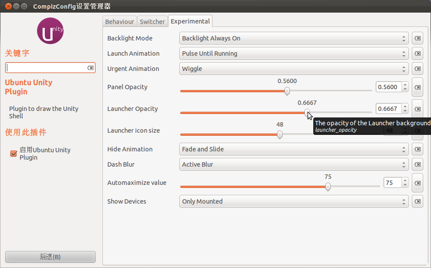Click the "使用此插件" heading
The height and width of the screenshot is (268, 431).
click(x=26, y=132)
